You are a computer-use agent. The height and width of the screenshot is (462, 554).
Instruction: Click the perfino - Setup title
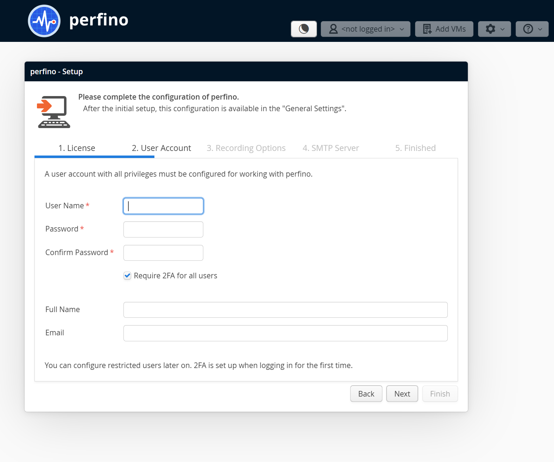click(57, 71)
